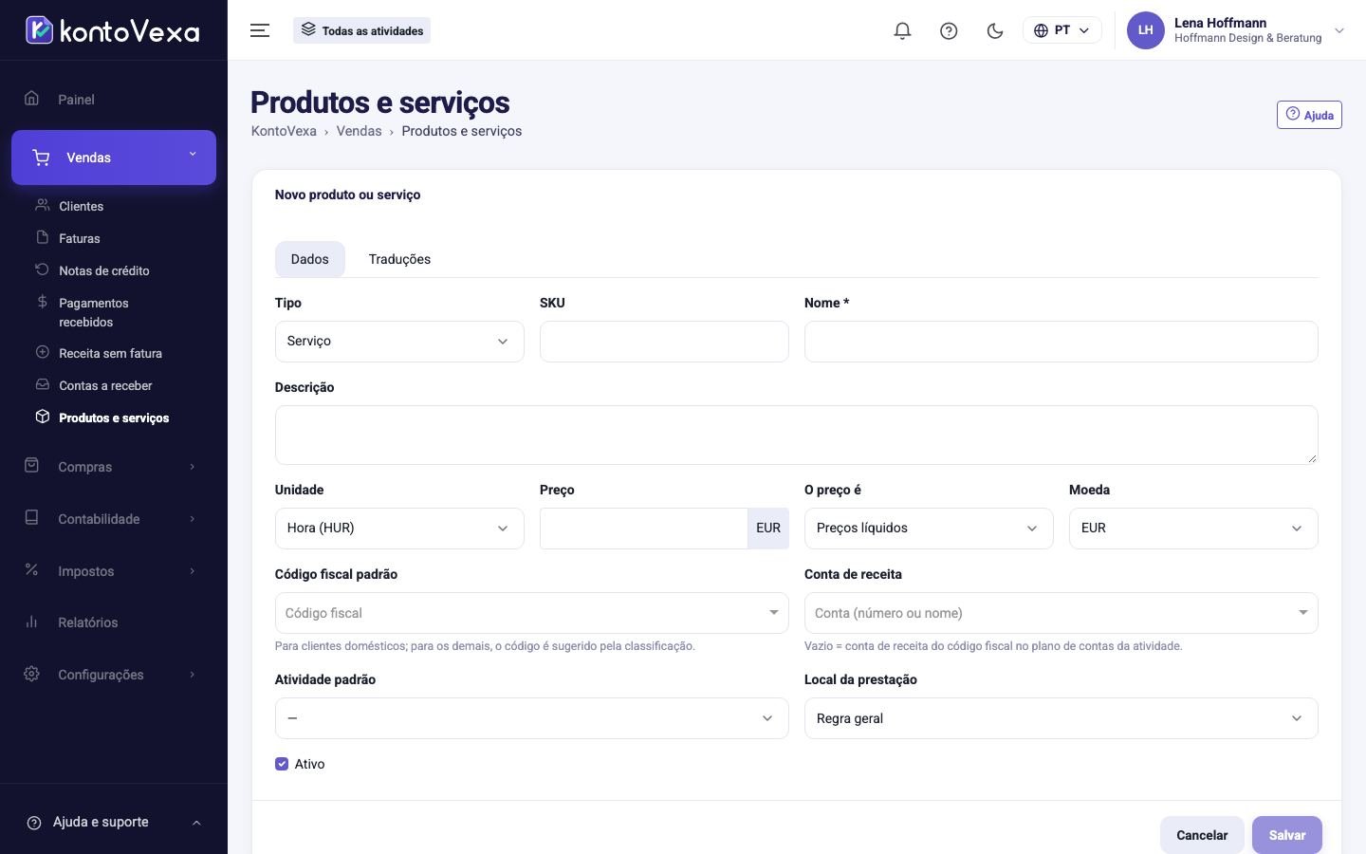
Task: Click the Faturas document icon
Action: pos(42,237)
